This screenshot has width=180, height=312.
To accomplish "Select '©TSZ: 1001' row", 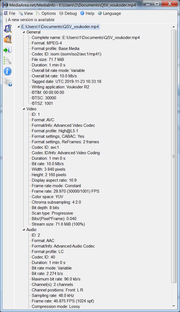I will (x=42, y=103).
